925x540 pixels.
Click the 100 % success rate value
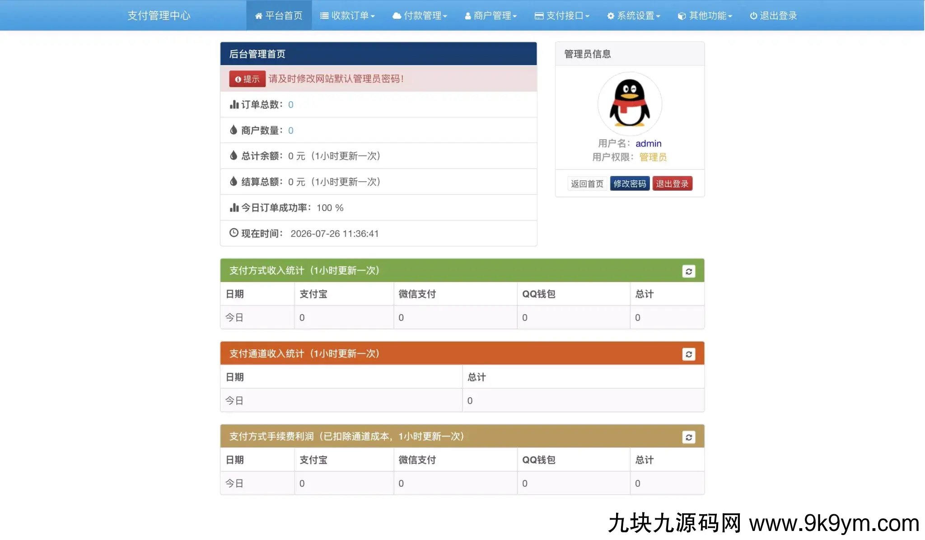[330, 207]
